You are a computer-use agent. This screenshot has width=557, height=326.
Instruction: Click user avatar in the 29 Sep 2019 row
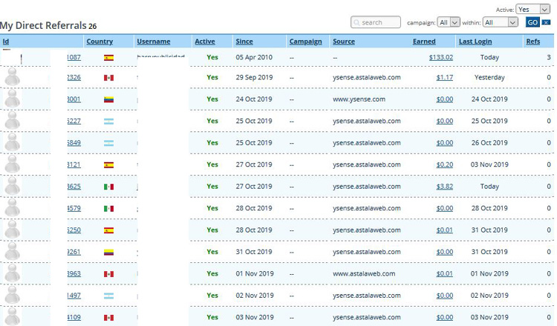[12, 78]
